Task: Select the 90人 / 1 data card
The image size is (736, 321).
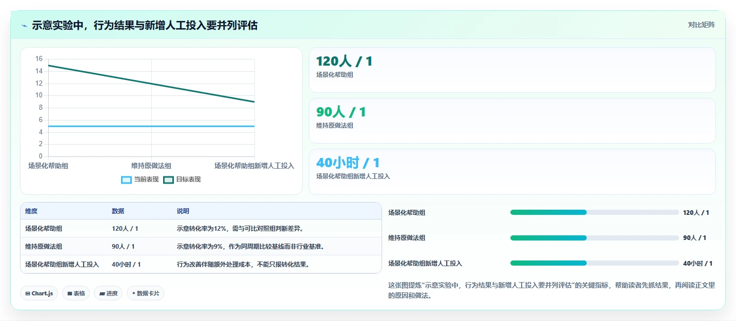Action: click(512, 121)
